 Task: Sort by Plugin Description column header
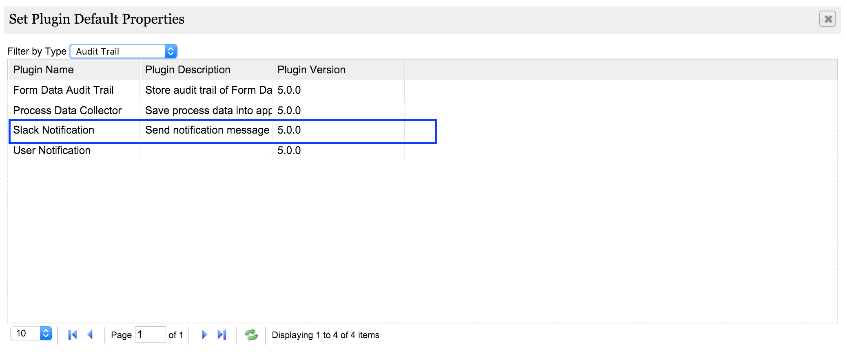[188, 70]
